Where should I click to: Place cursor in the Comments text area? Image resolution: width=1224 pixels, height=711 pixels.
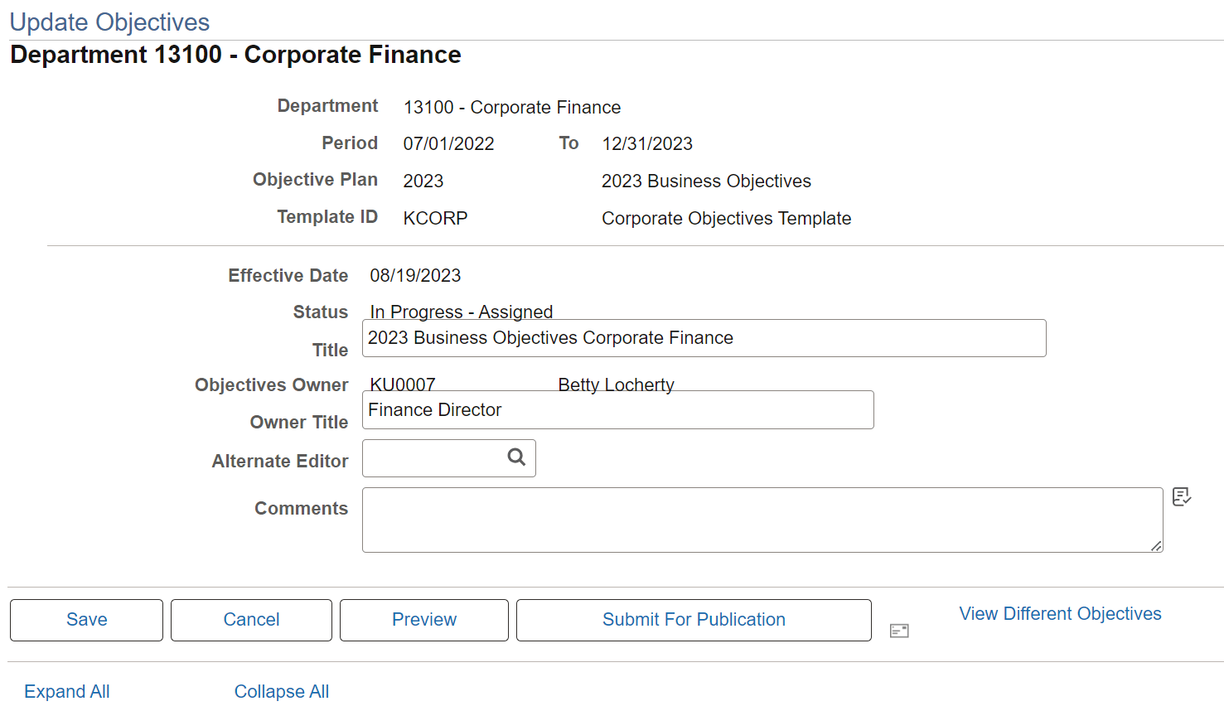coord(762,520)
